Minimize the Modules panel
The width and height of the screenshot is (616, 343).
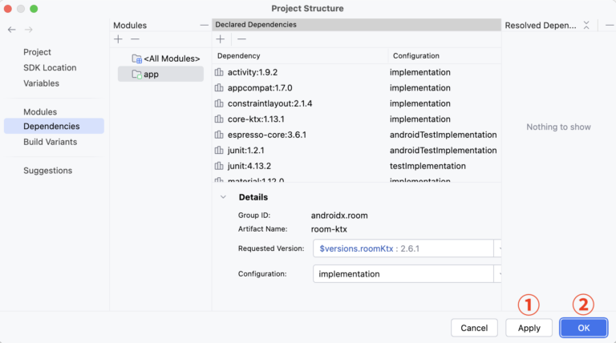[x=205, y=26]
